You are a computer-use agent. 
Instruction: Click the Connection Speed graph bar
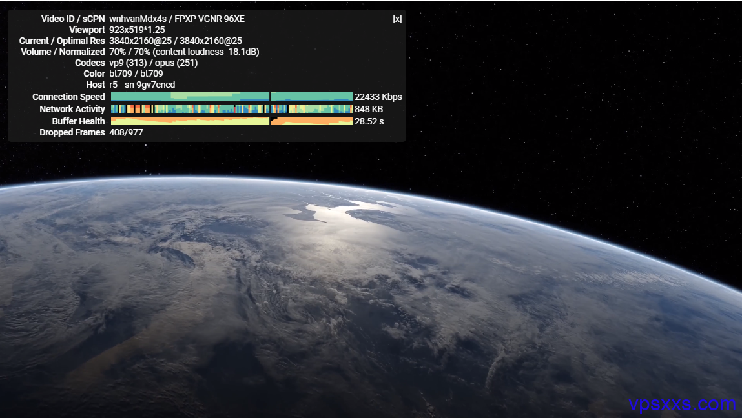point(232,97)
